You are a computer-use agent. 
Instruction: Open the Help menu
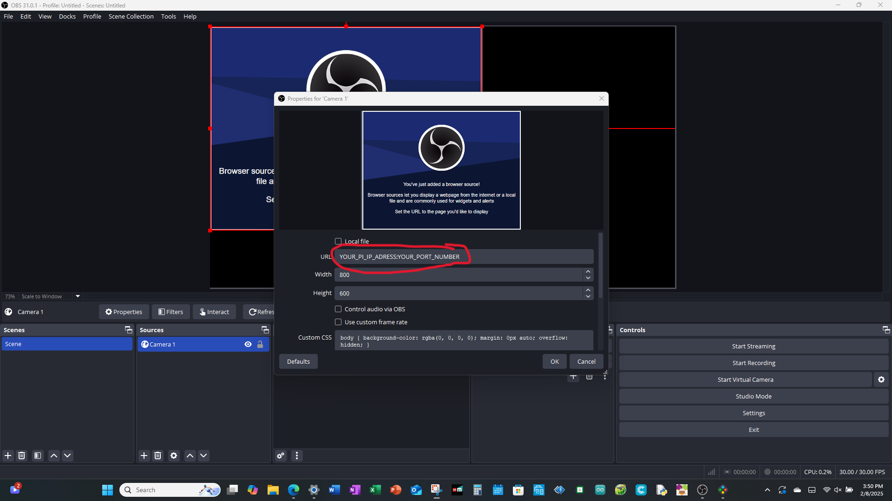(190, 16)
